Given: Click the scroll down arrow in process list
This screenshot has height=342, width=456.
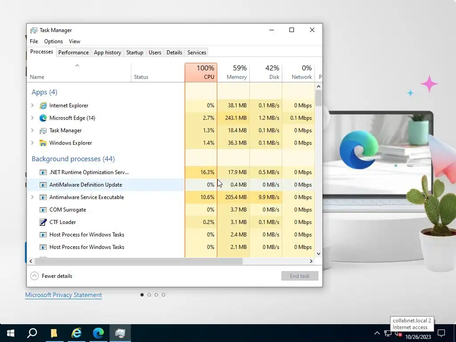Looking at the screenshot, I should (318, 254).
